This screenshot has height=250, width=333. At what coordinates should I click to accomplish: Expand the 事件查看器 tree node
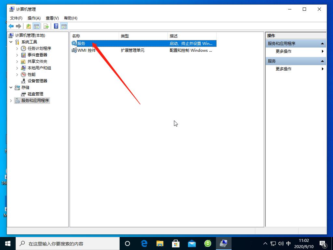(17, 55)
